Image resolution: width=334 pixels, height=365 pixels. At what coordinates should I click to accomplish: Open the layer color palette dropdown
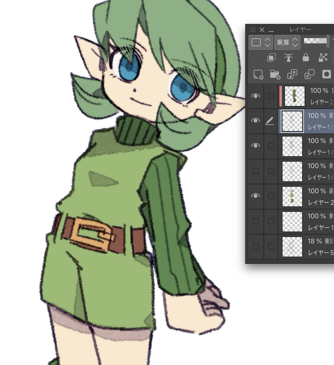pos(260,42)
